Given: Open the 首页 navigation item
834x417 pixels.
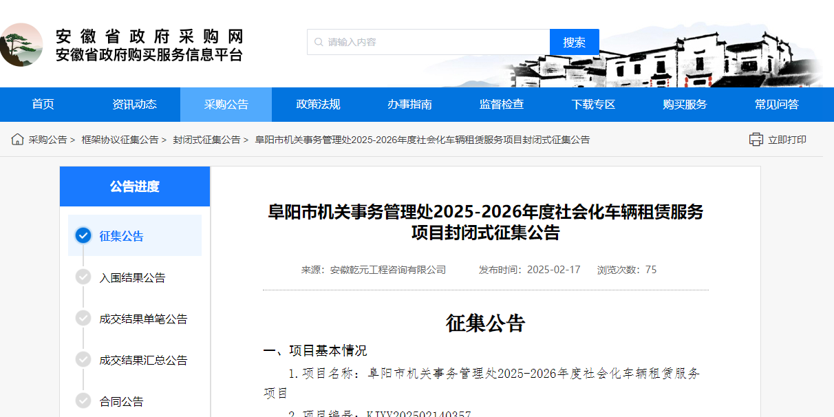Looking at the screenshot, I should click(x=43, y=104).
